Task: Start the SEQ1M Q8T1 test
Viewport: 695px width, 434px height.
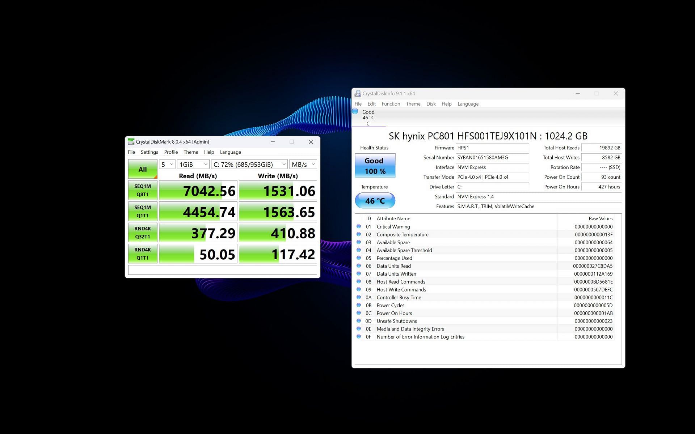Action: point(143,190)
